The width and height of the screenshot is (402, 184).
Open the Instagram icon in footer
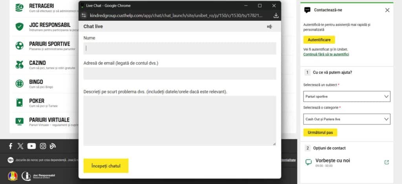tap(43, 146)
